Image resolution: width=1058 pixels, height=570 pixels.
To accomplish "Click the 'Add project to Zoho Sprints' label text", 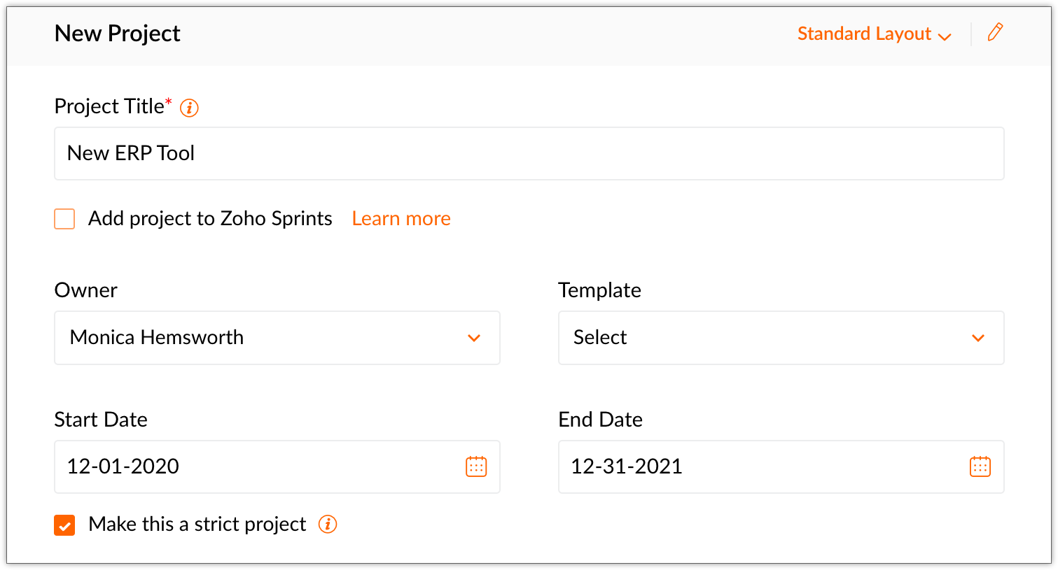I will (210, 218).
